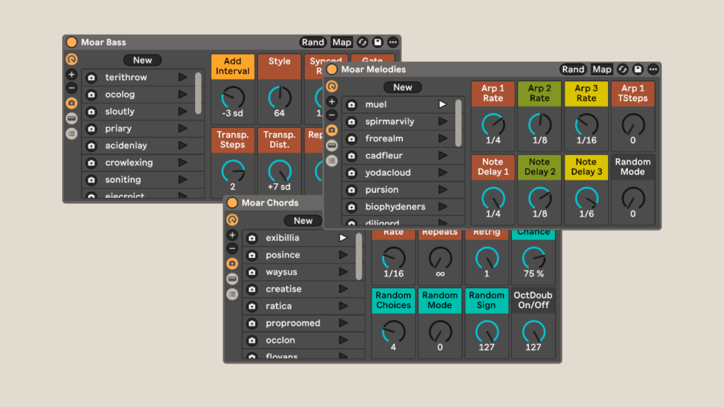Click the hot-swap icon in Moar Bass header
Viewport: 724px width, 407px height.
coord(363,42)
